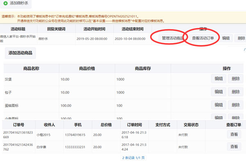Click the 支付方式 column header
The width and height of the screenshot is (246, 164).
pyautogui.click(x=163, y=125)
